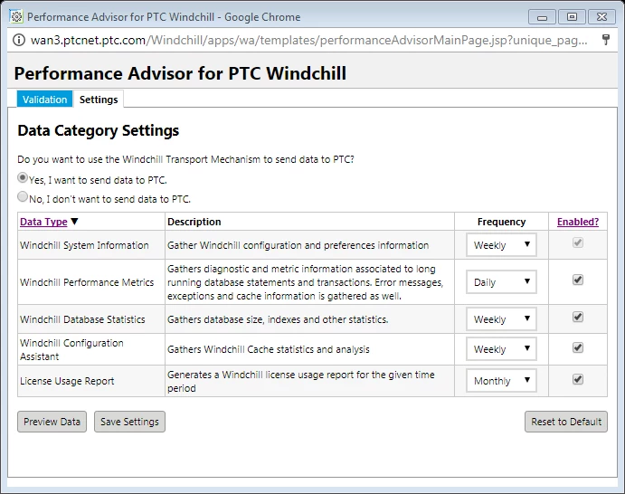
Task: Open frequency dropdown for Windchill System Information
Action: (x=501, y=245)
